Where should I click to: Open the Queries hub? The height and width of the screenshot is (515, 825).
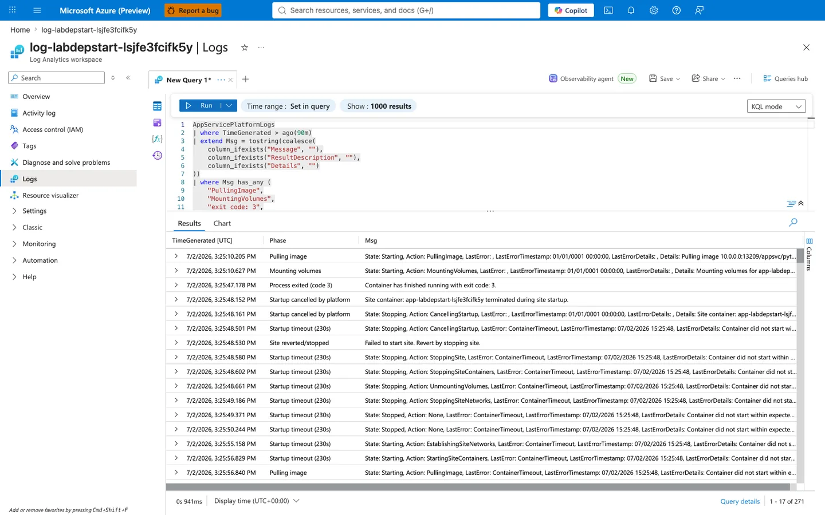(x=785, y=78)
